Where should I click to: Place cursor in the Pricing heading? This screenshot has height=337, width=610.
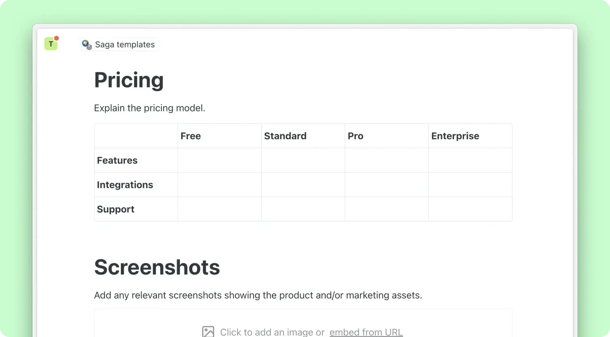tap(129, 80)
